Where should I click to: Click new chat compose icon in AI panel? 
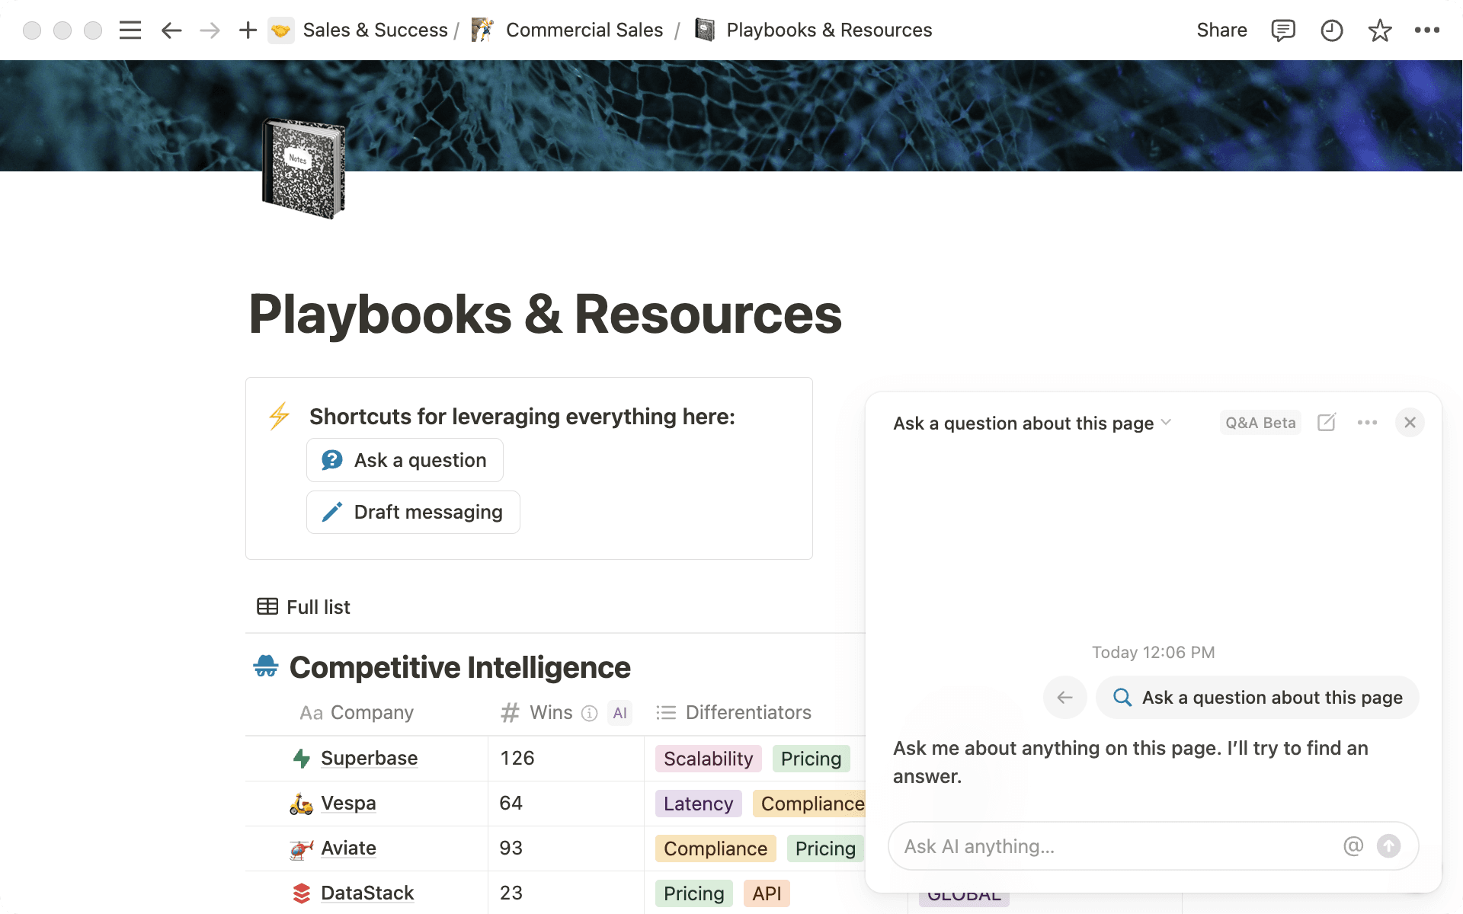point(1327,423)
